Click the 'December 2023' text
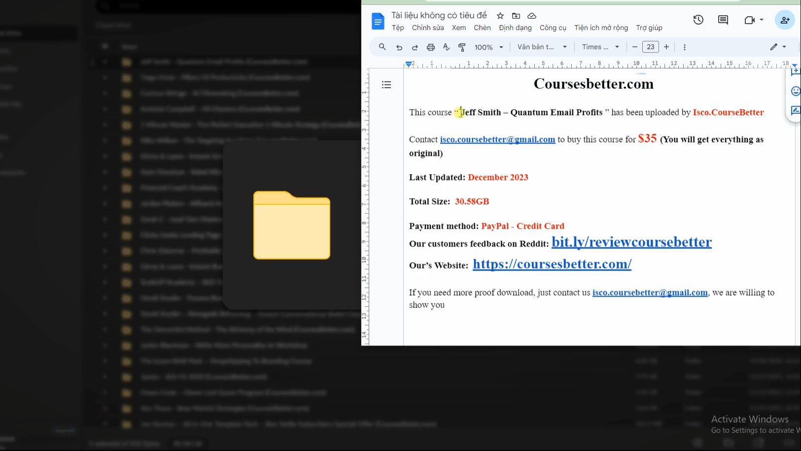The height and width of the screenshot is (451, 801). (498, 177)
